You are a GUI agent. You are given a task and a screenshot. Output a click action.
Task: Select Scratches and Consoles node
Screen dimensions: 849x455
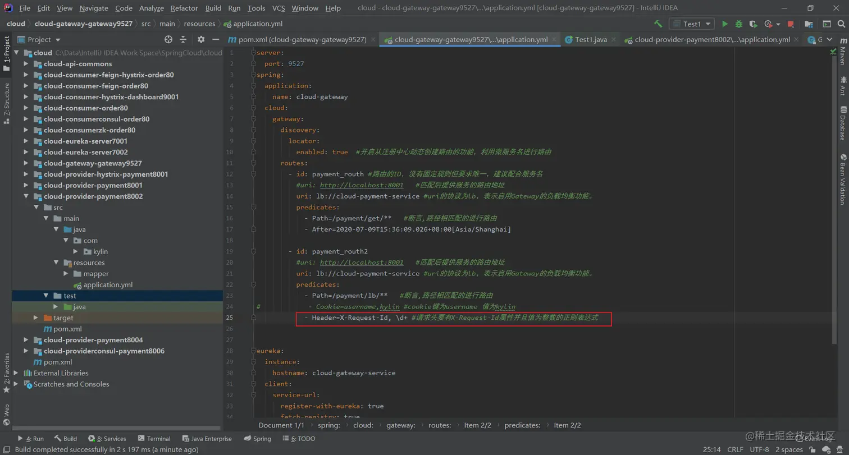(x=71, y=384)
